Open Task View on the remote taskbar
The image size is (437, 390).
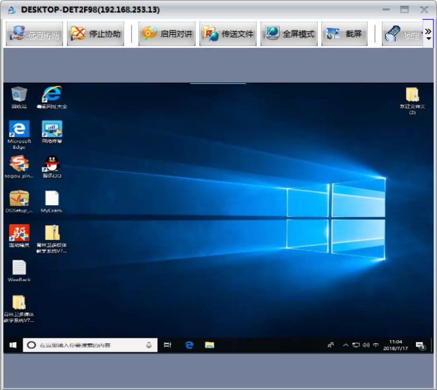(167, 345)
